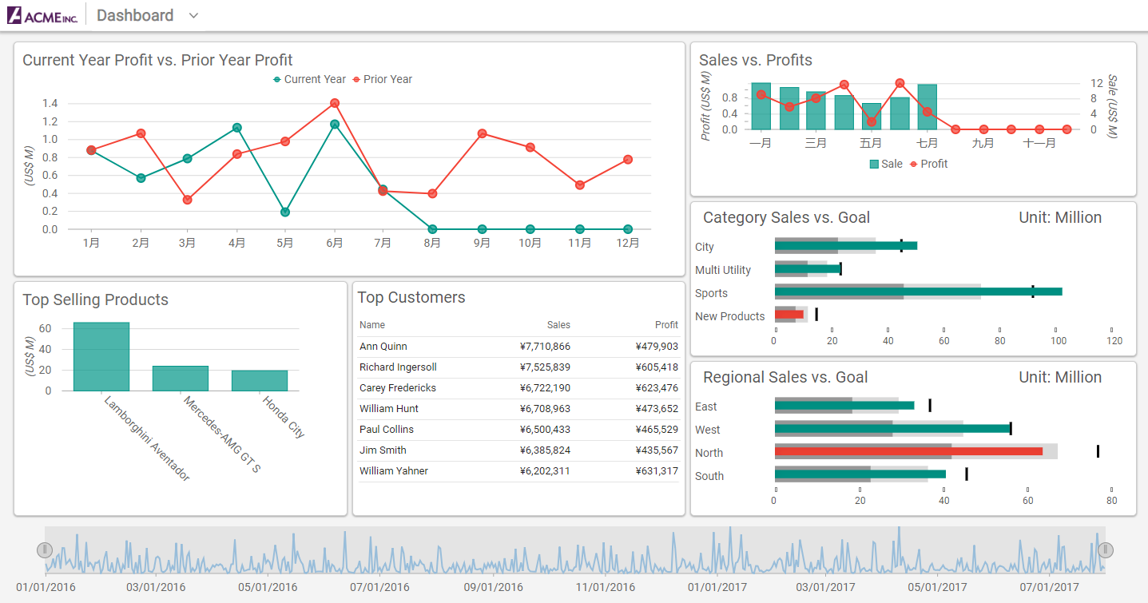The width and height of the screenshot is (1148, 603).
Task: Click the ACME Inc. logo
Action: [x=42, y=14]
